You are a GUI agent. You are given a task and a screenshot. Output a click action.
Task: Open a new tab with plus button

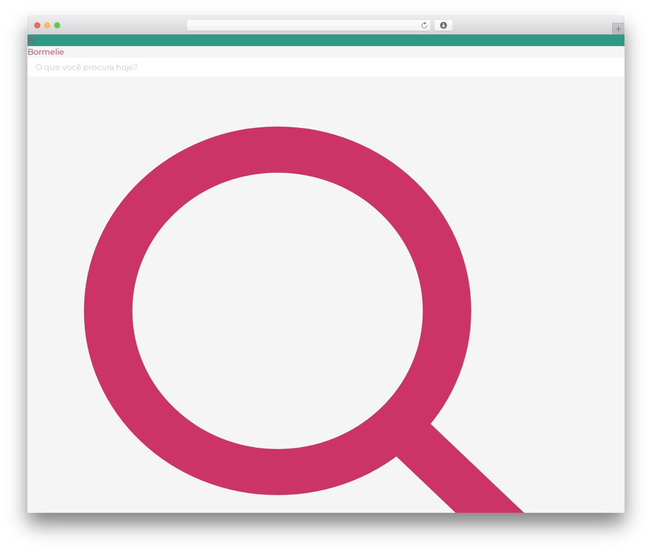(618, 29)
